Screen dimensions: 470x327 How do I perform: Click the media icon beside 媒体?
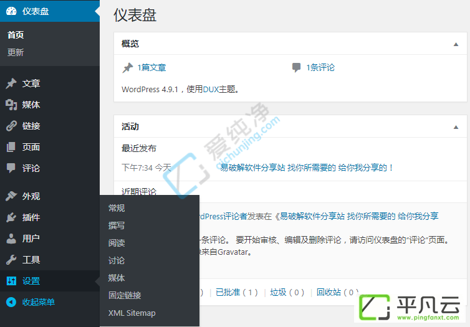(11, 105)
